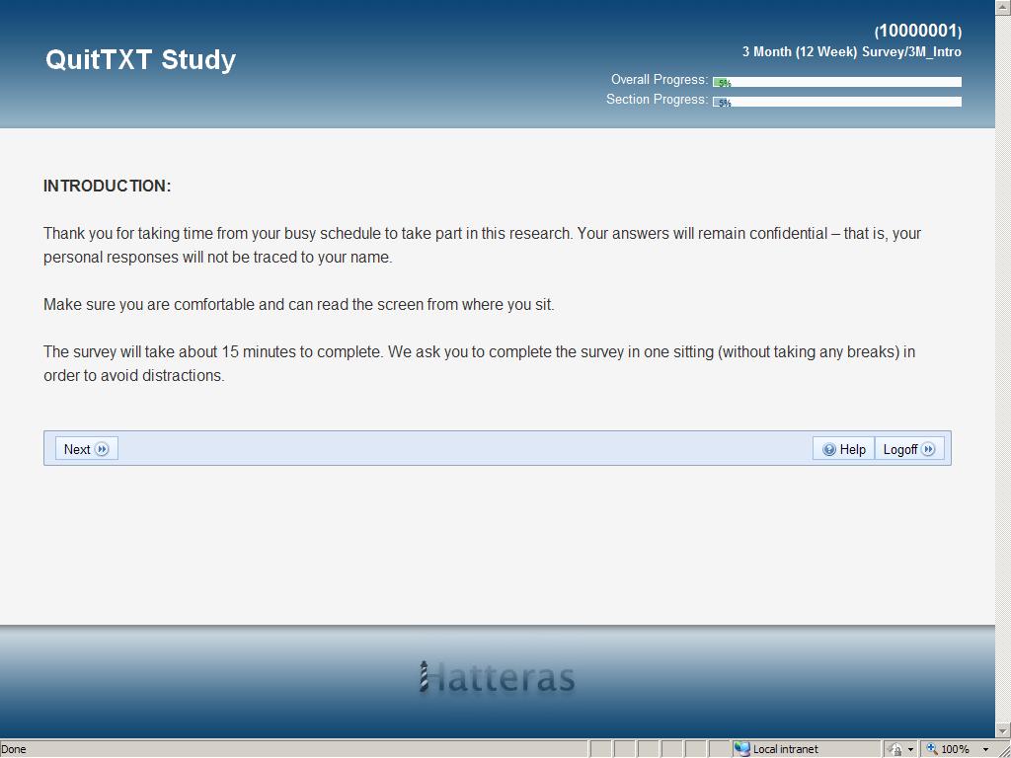Click the Overall Progress bar
Screen dimensions: 1011x758
[x=836, y=82]
